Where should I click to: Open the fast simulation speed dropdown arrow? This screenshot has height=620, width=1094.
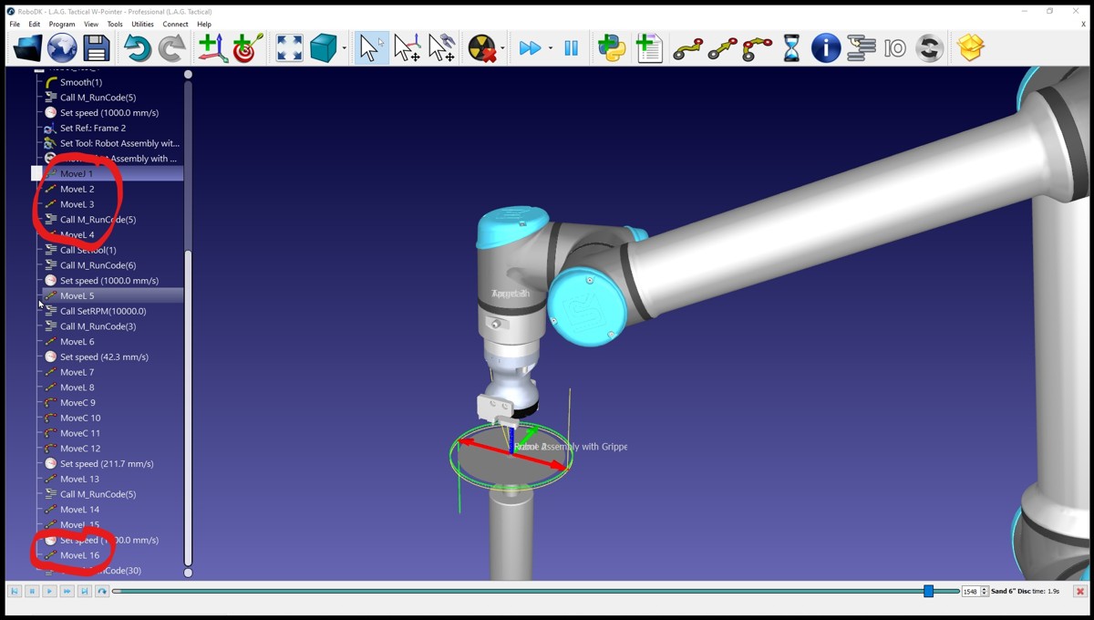550,48
